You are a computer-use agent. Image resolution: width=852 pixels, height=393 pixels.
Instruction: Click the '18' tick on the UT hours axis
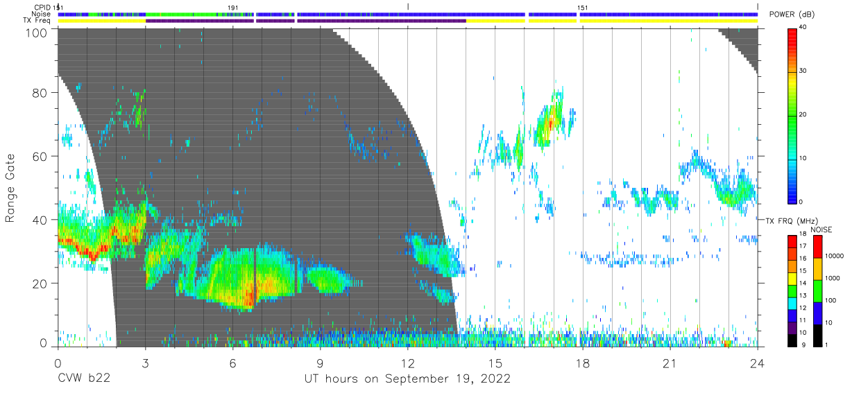tap(583, 363)
